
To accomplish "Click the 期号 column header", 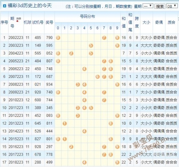I will [12, 22].
